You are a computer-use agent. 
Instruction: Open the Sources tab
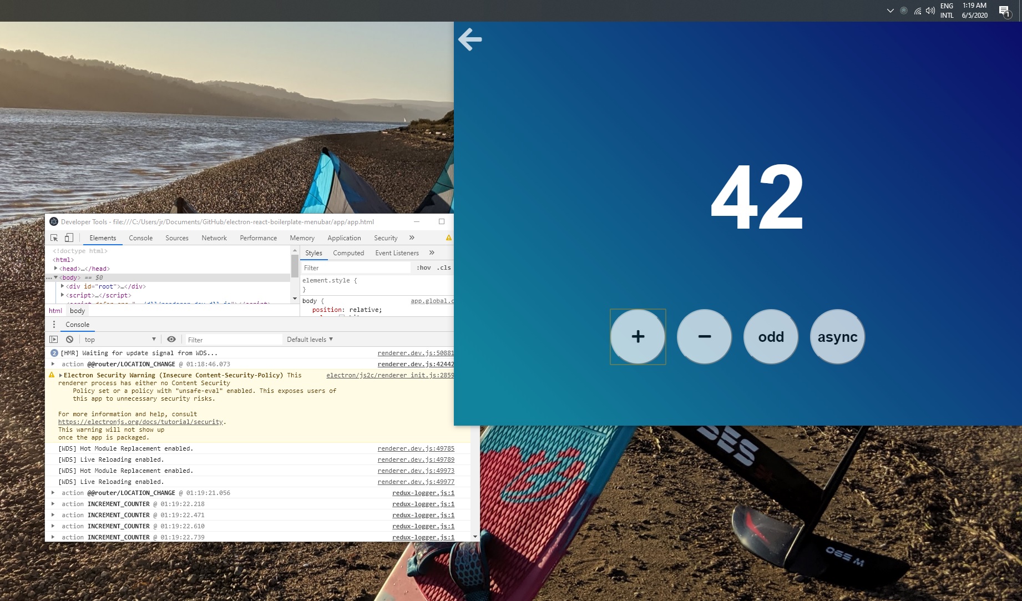pyautogui.click(x=177, y=238)
